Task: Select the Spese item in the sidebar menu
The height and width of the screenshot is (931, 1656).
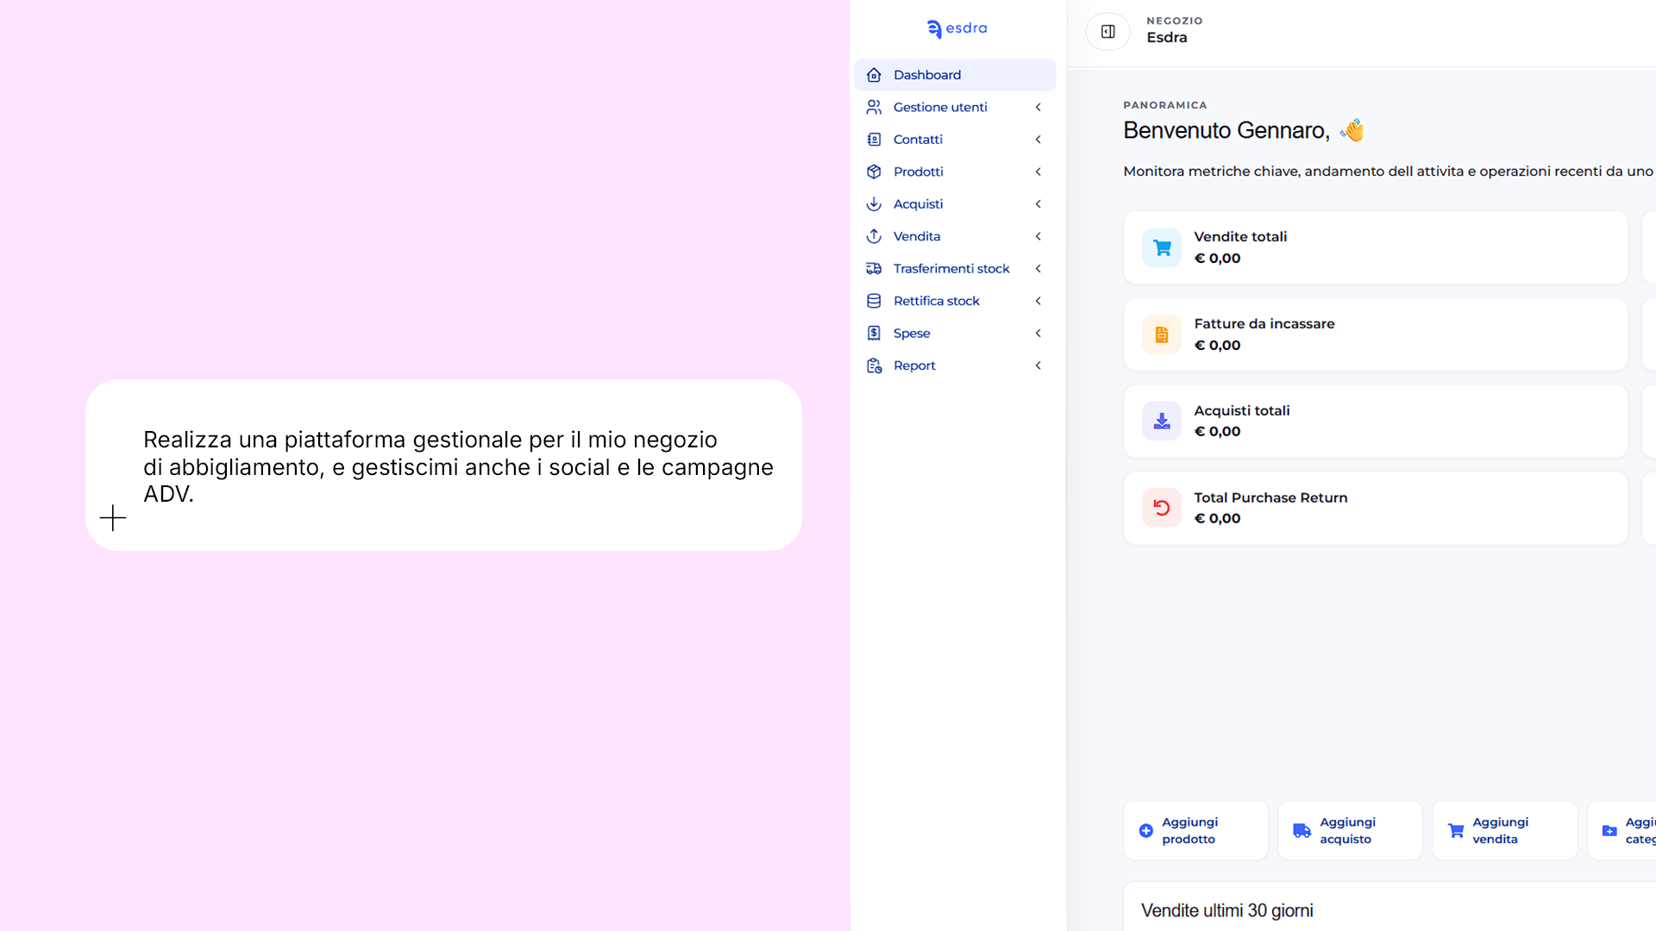Action: click(912, 333)
